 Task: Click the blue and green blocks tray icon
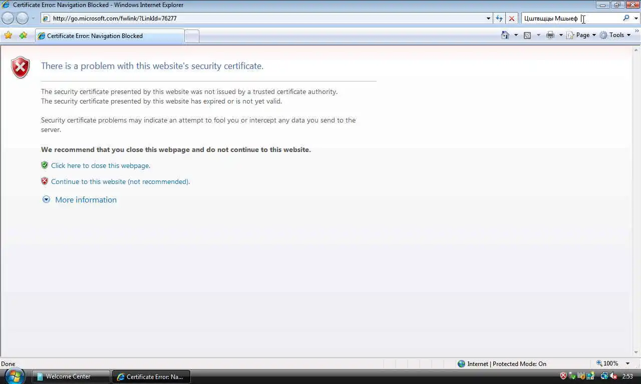(590, 376)
